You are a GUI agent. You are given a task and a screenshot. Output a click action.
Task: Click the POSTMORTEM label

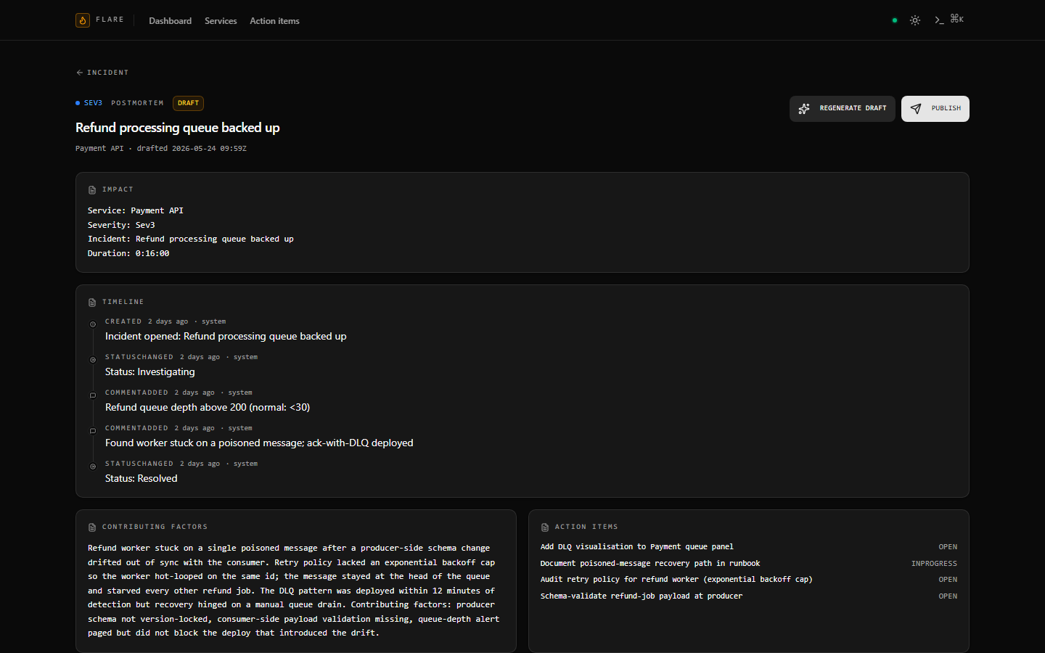tap(137, 103)
